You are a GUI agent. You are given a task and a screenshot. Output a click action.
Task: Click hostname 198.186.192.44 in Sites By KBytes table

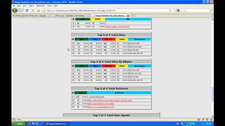click(136, 80)
